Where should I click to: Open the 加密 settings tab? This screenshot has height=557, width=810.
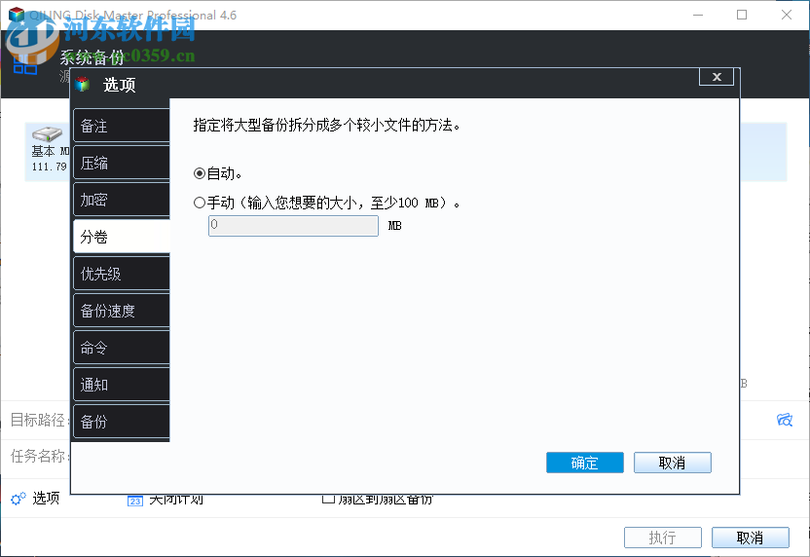122,200
